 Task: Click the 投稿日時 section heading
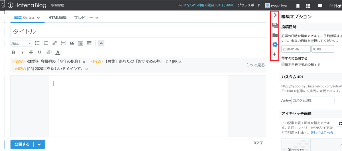click(x=289, y=27)
